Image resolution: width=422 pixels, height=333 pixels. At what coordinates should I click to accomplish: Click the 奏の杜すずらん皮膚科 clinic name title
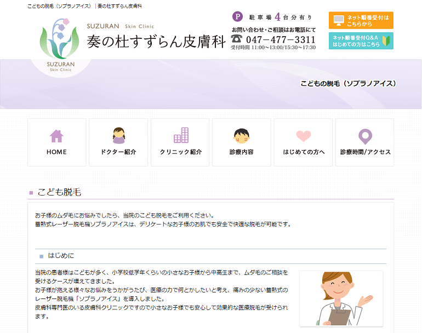tap(156, 42)
